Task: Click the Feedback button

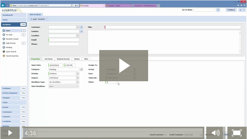Action: [x=231, y=10]
